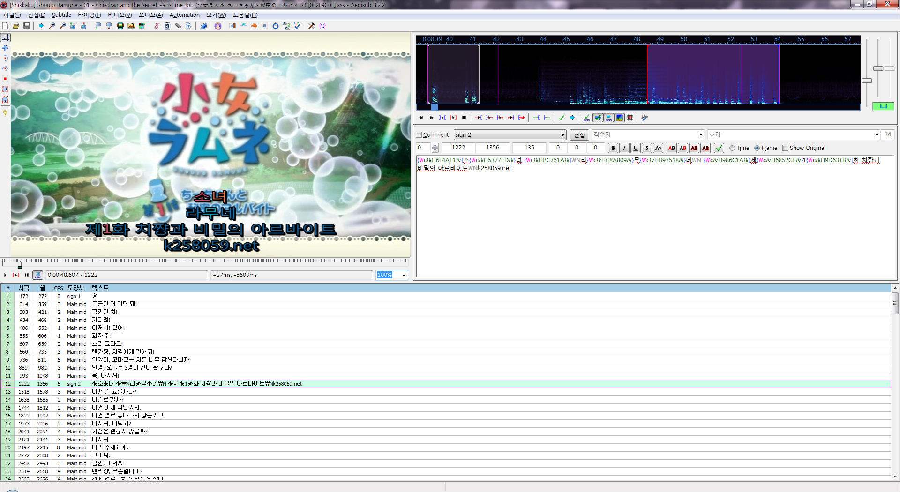This screenshot has height=492, width=900.
Task: Click the subtitle grid vertical scrollbar
Action: click(x=895, y=382)
